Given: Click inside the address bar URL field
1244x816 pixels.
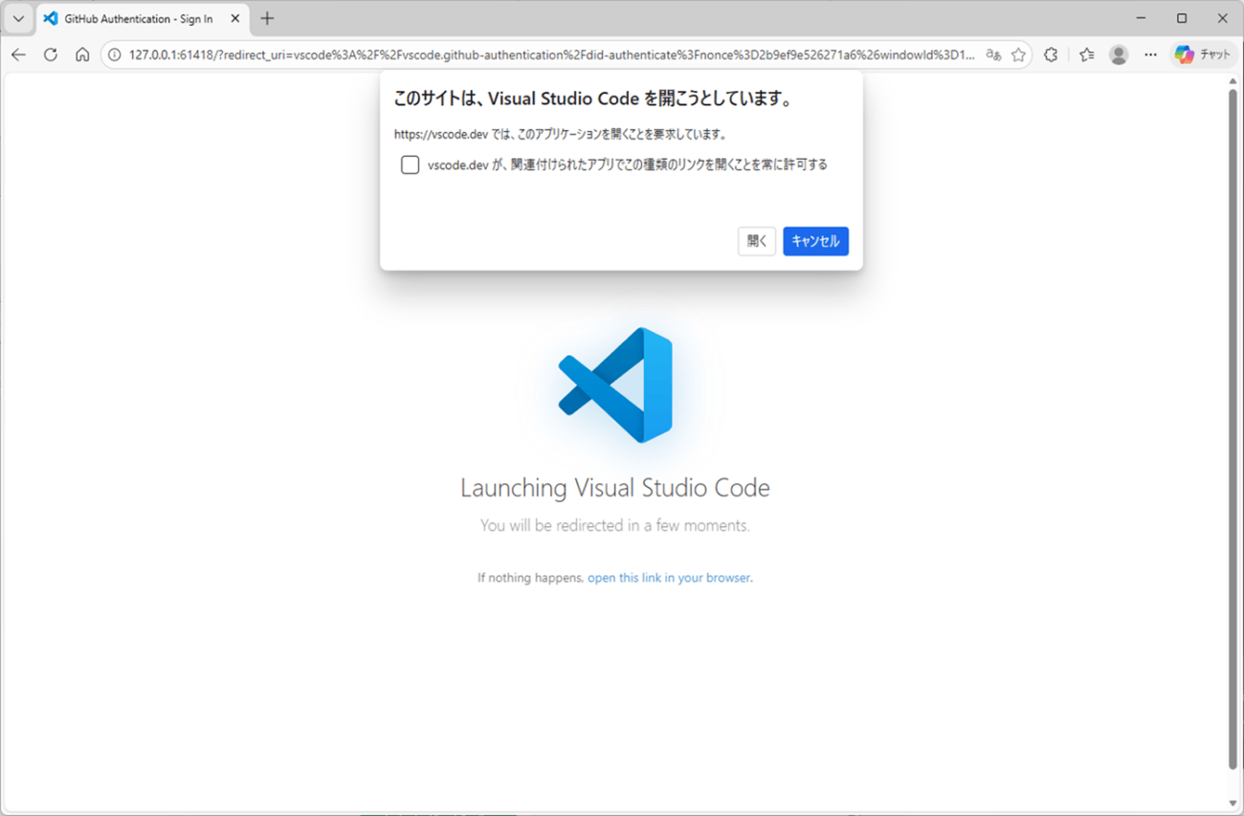Looking at the screenshot, I should [x=478, y=55].
